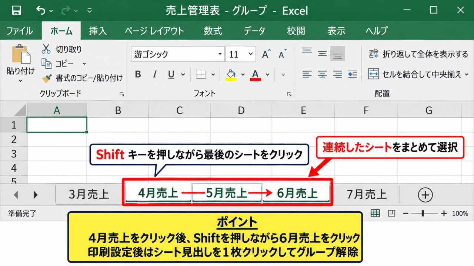Select the 7月売上 sheet tab

click(x=367, y=194)
